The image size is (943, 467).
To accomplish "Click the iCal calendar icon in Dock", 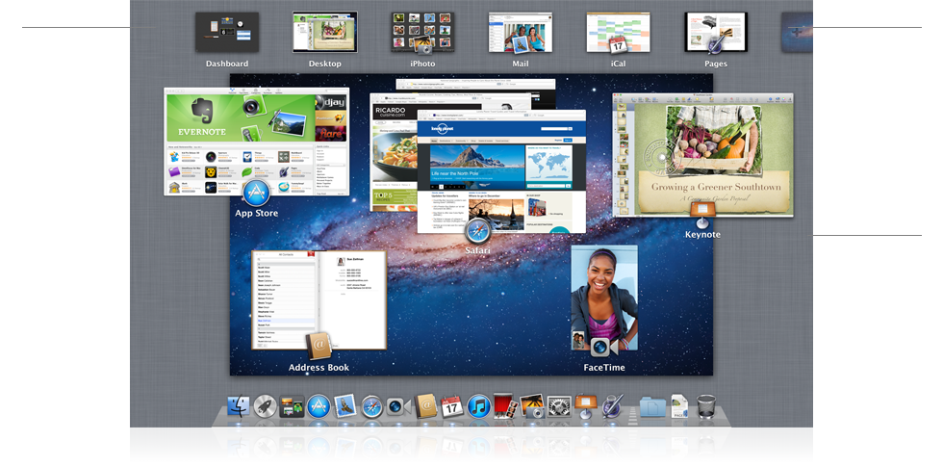I will (x=452, y=407).
